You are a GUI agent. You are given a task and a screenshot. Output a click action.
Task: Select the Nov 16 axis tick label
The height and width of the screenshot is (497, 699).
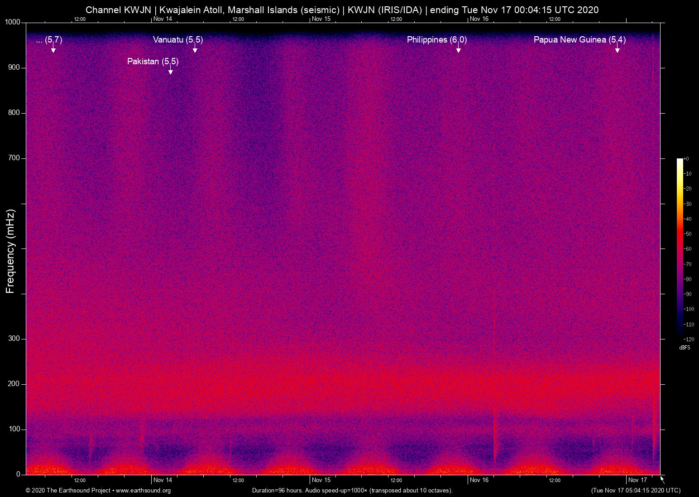click(479, 480)
